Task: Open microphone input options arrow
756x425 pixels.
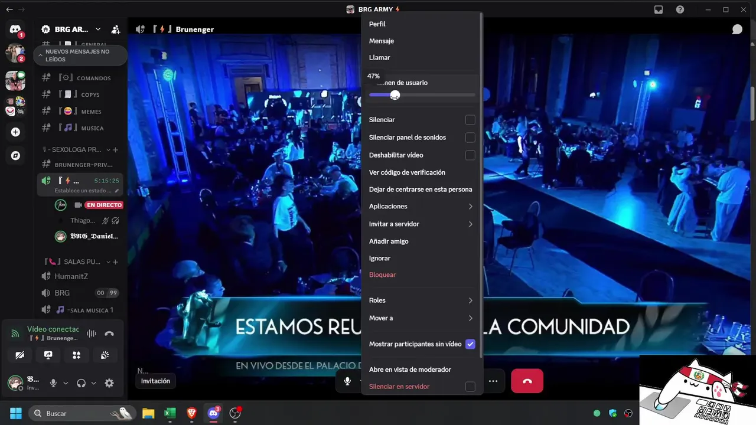Action: (66, 383)
